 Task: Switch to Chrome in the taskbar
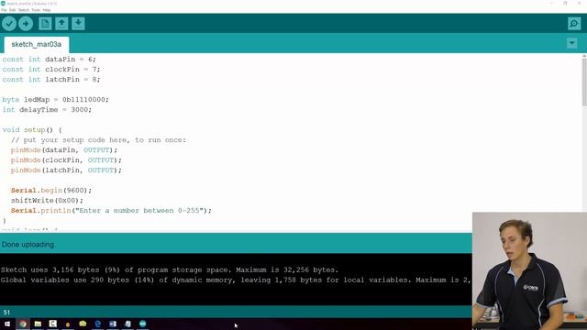pyautogui.click(x=23, y=324)
